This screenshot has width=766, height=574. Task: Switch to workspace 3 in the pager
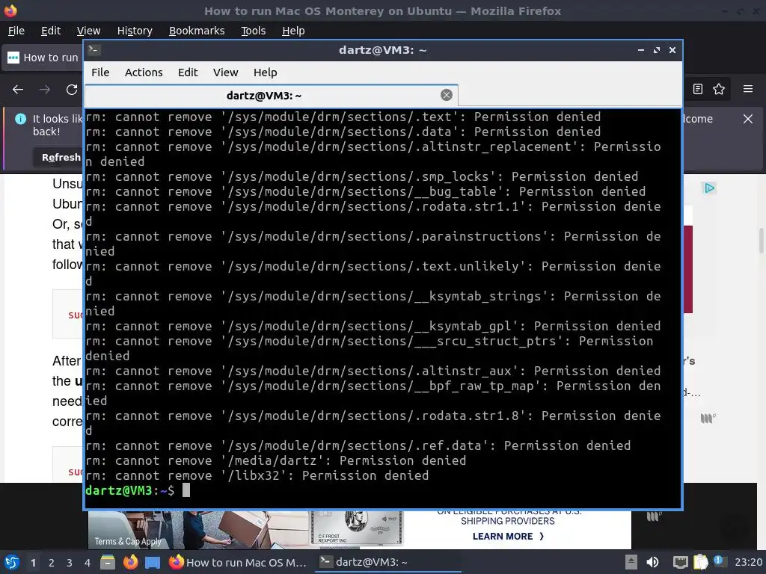[x=70, y=563]
